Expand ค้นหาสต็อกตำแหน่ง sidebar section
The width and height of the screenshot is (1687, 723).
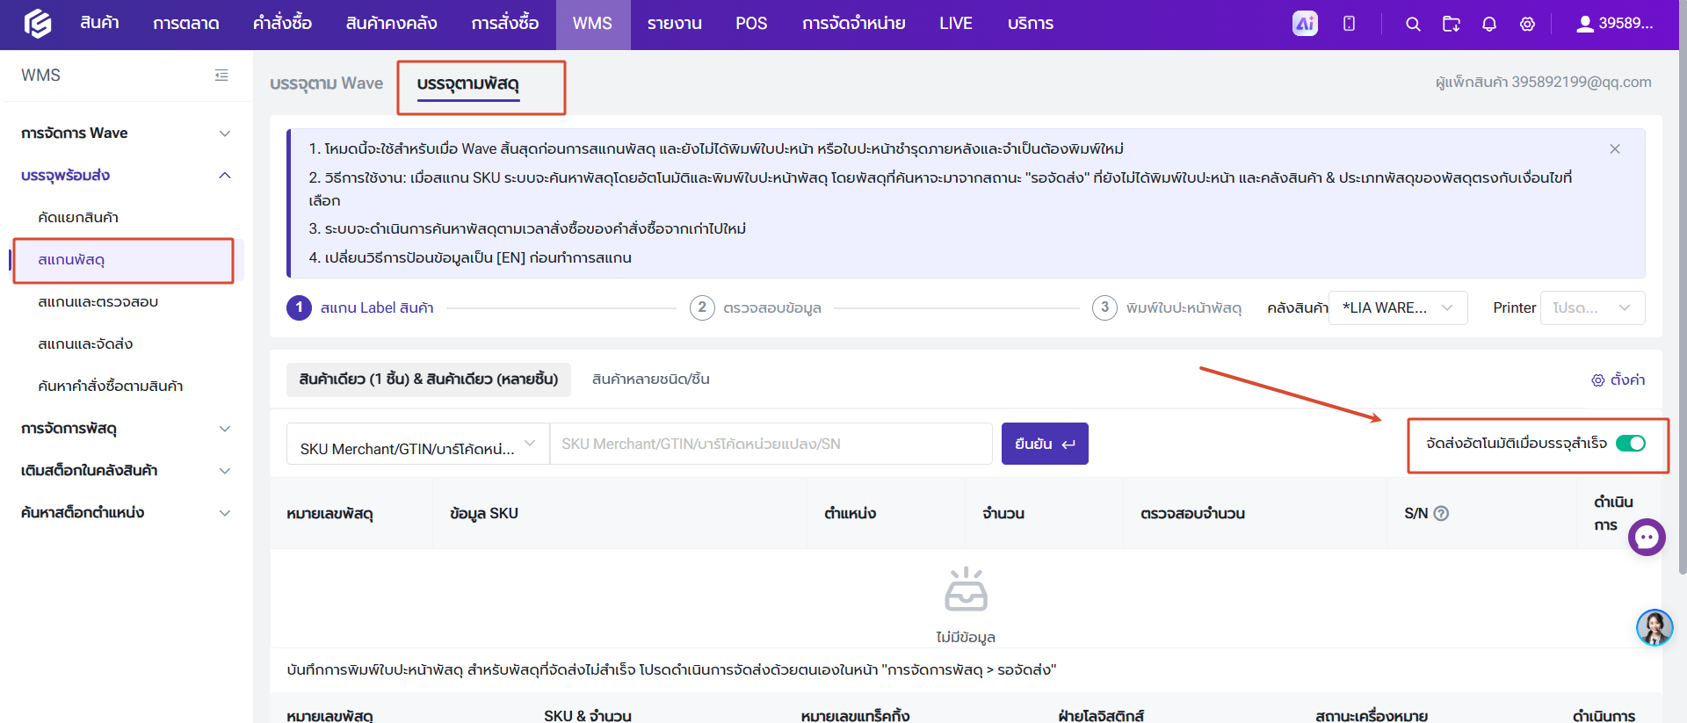126,513
